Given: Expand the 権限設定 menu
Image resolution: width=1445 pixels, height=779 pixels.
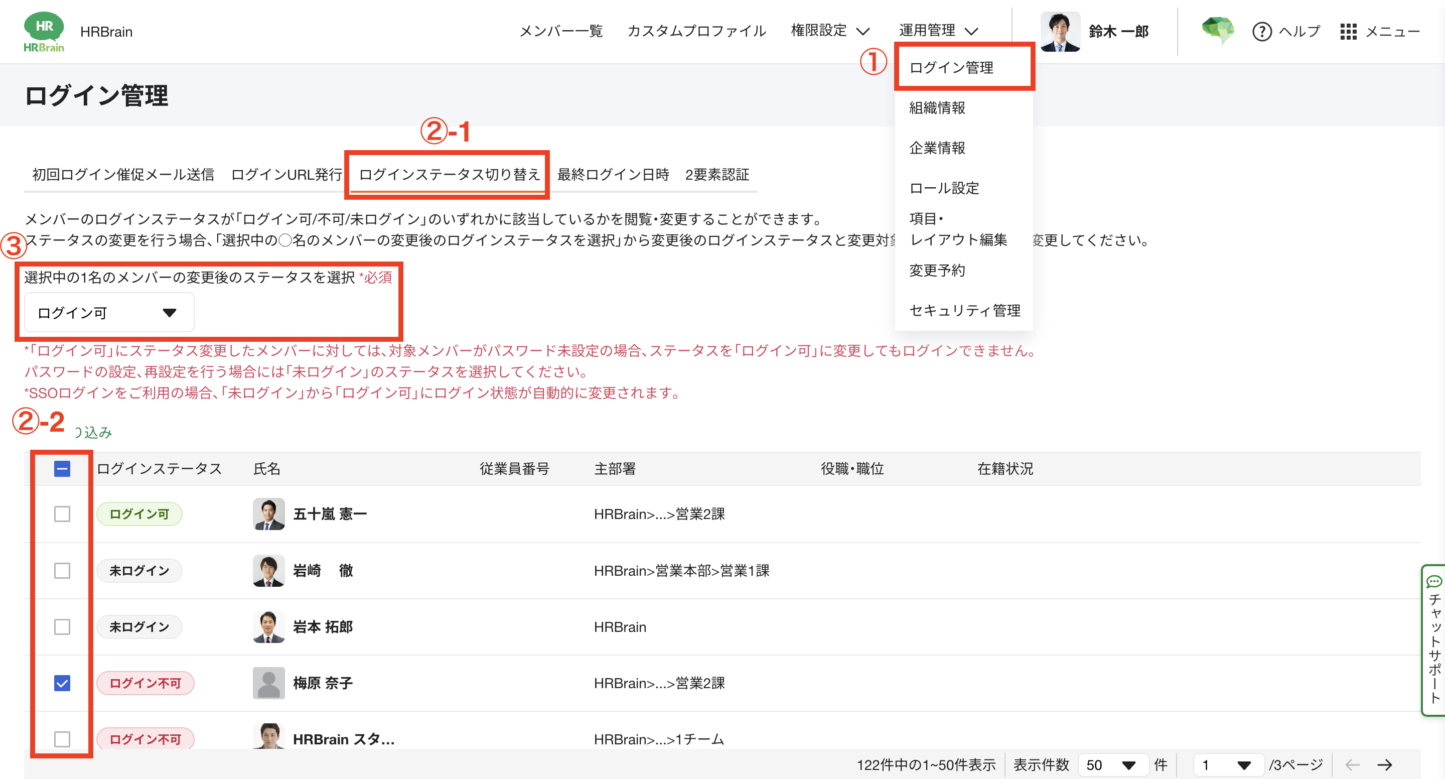Looking at the screenshot, I should coord(830,30).
